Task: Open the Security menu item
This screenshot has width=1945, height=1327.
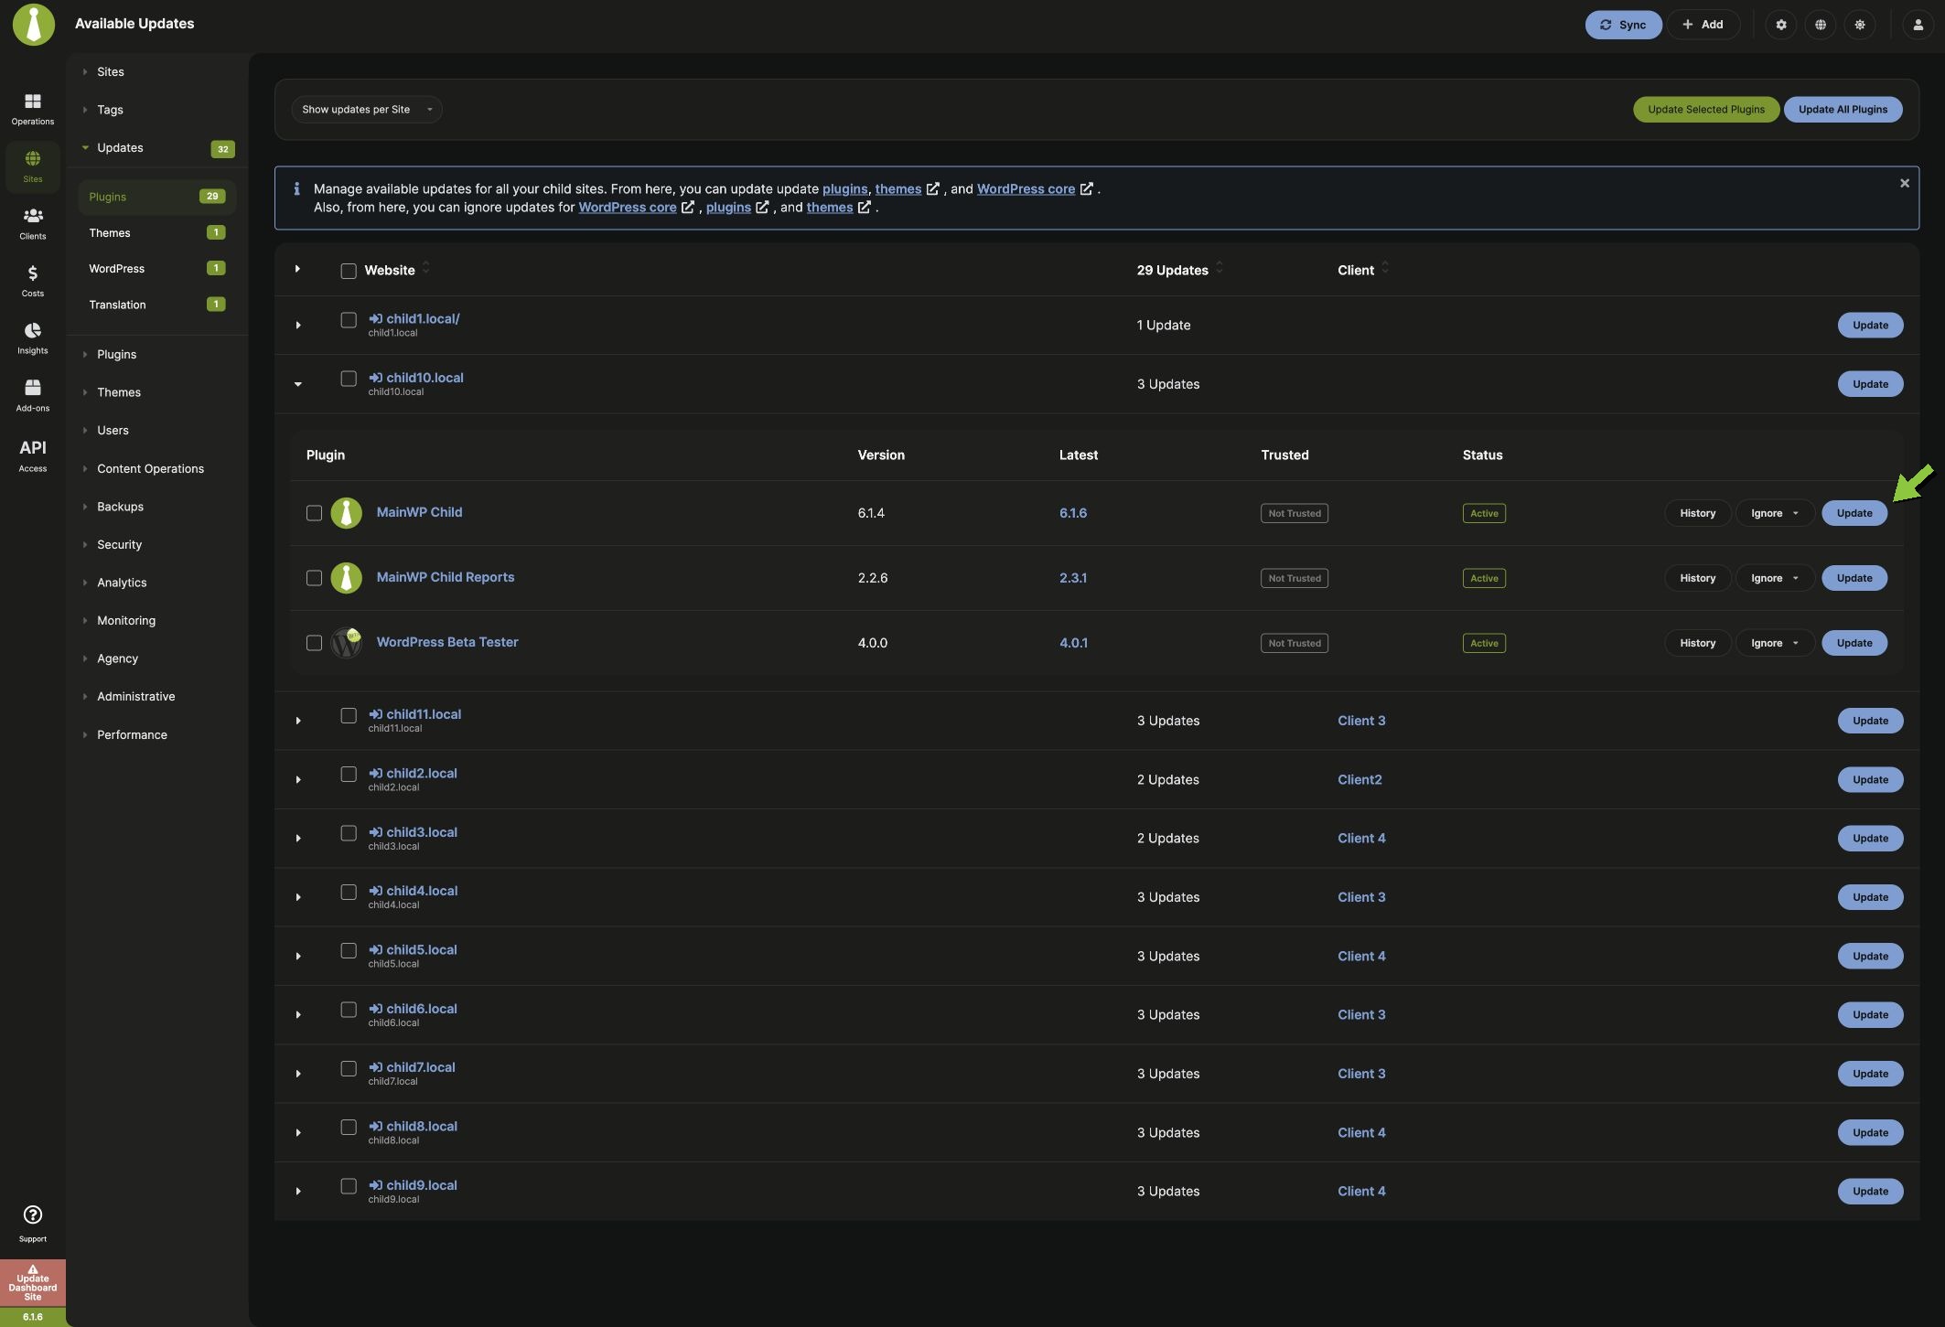Action: coord(119,544)
